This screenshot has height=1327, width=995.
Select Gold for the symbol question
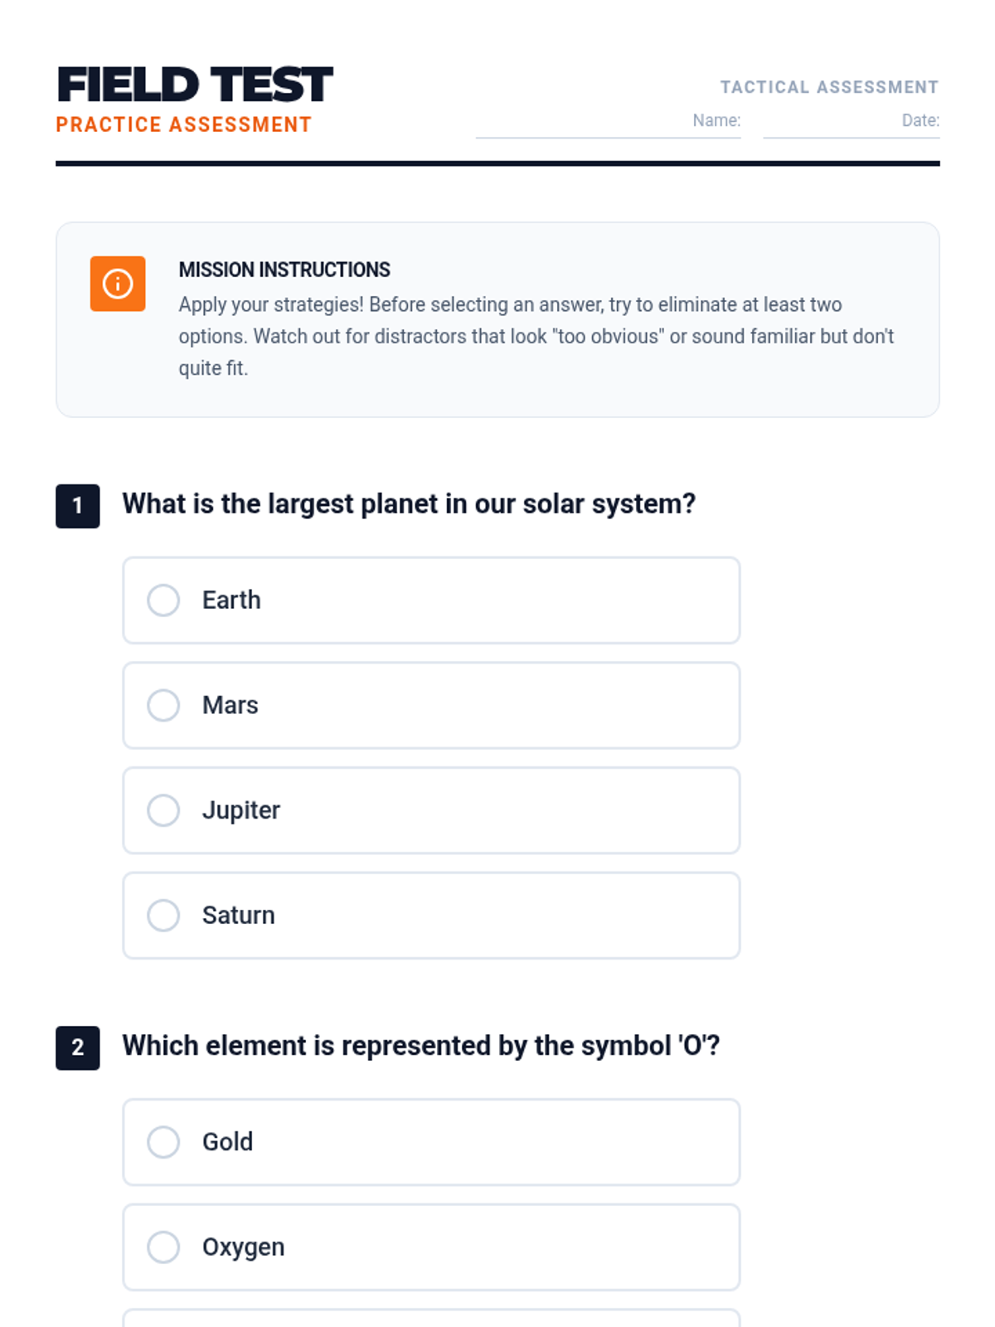tap(163, 1142)
